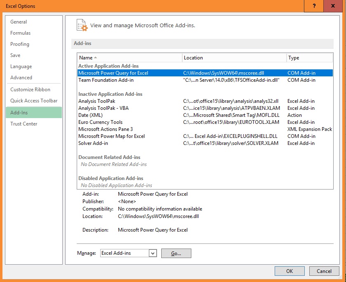Click the Team Foundation Add-in row
This screenshot has height=282, width=346.
coord(106,80)
